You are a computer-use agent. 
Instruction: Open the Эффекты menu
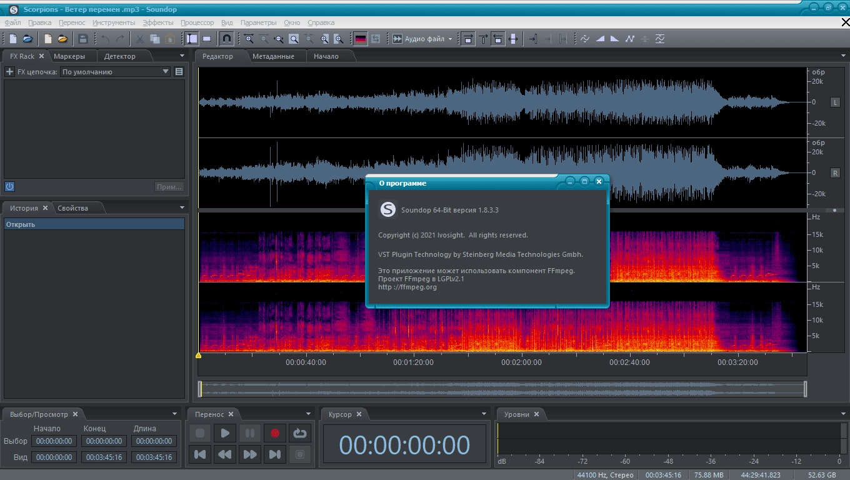coord(158,22)
